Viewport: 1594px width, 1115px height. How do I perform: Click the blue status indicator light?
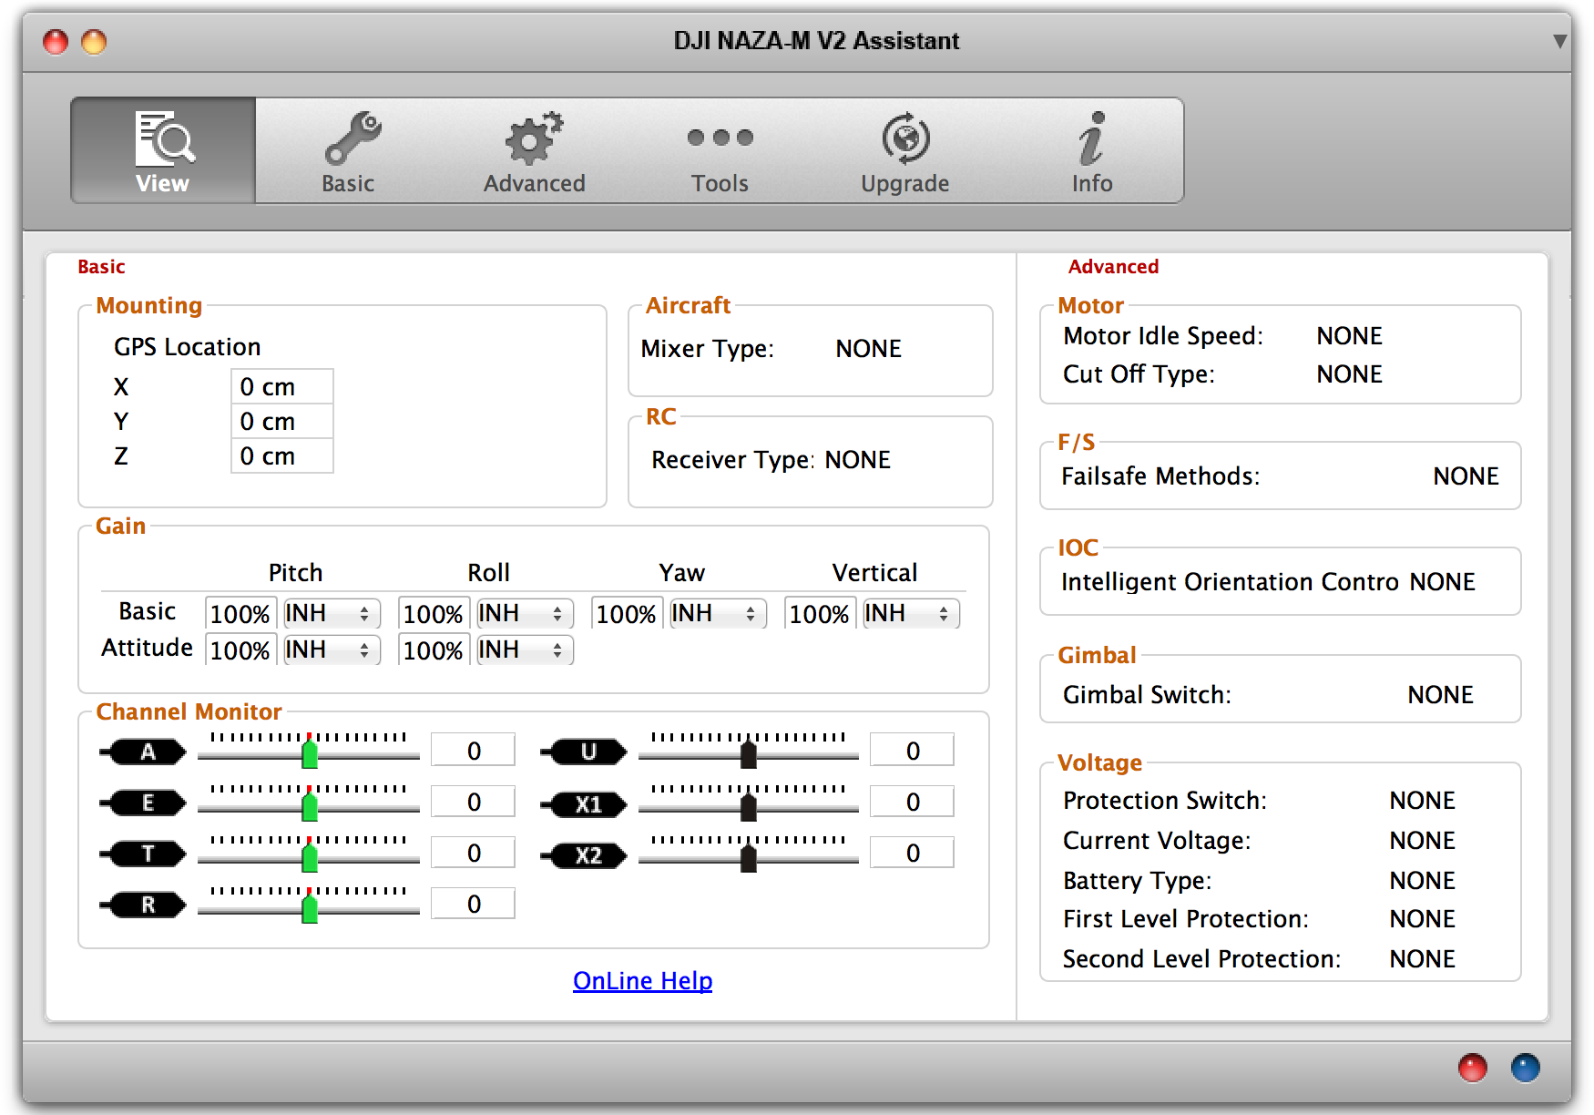pyautogui.click(x=1525, y=1067)
